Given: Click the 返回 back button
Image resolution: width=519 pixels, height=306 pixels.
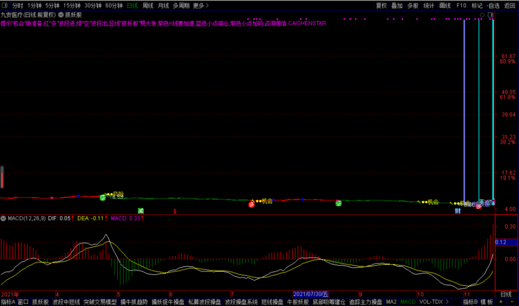Looking at the screenshot, I should (510, 6).
